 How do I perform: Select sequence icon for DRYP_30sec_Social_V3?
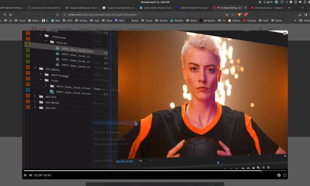[58, 64]
